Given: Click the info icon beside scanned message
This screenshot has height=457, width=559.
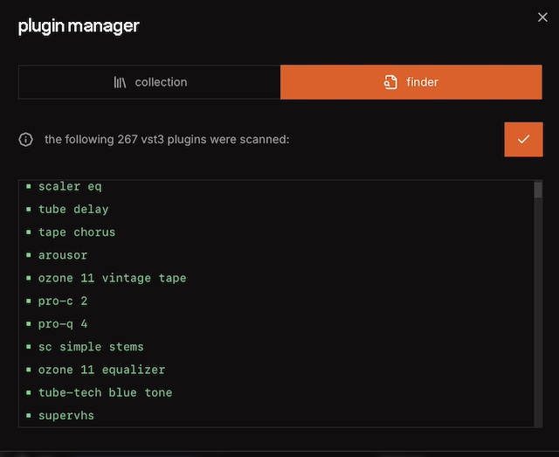Looking at the screenshot, I should 26,140.
